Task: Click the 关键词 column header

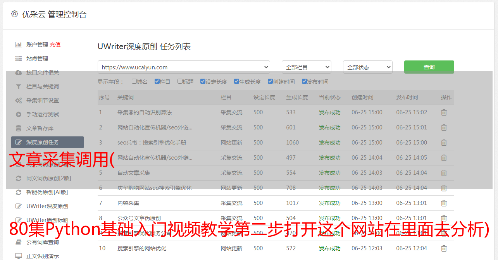Action: point(126,97)
